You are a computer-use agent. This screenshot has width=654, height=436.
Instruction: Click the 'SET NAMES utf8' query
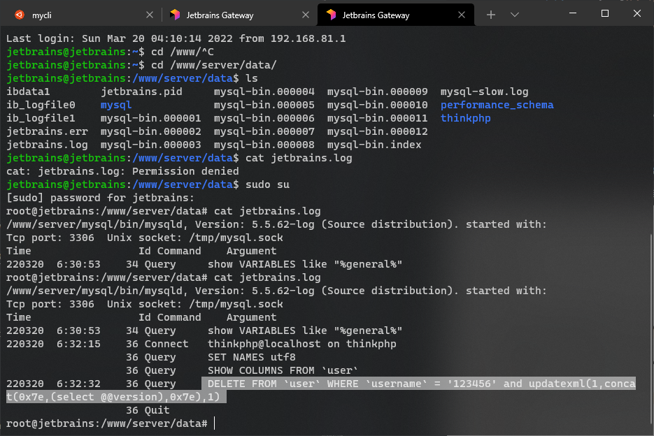(252, 357)
